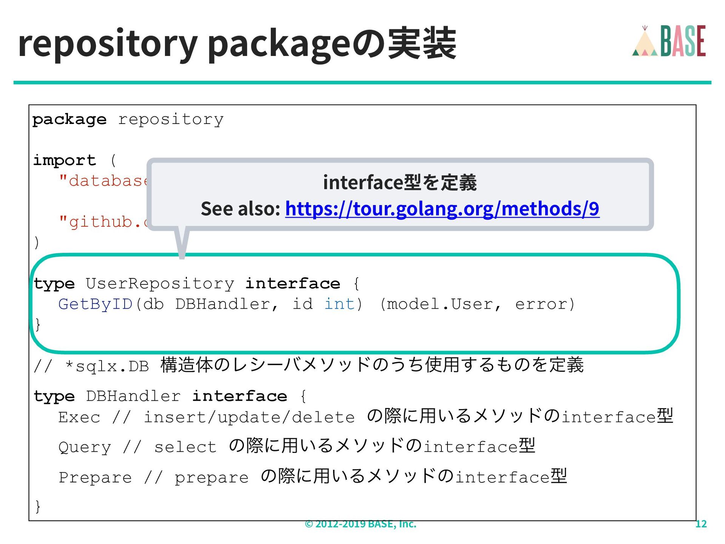Click the copyright BASE, Inc. footer
The height and width of the screenshot is (544, 725).
tap(360, 524)
